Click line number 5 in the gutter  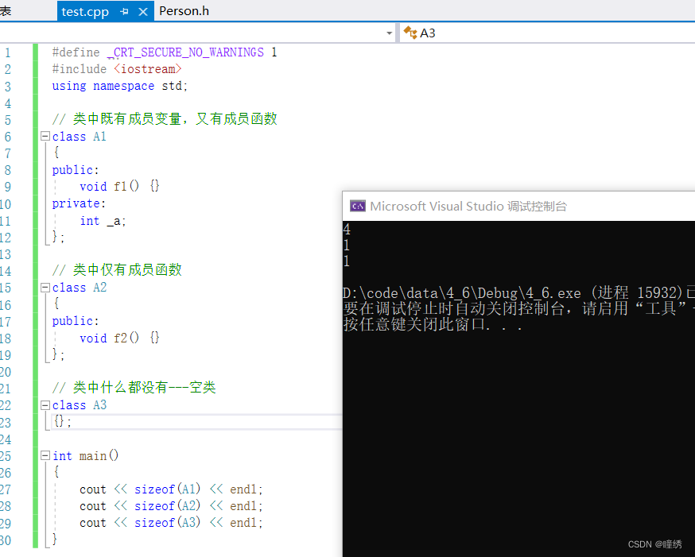(7, 120)
